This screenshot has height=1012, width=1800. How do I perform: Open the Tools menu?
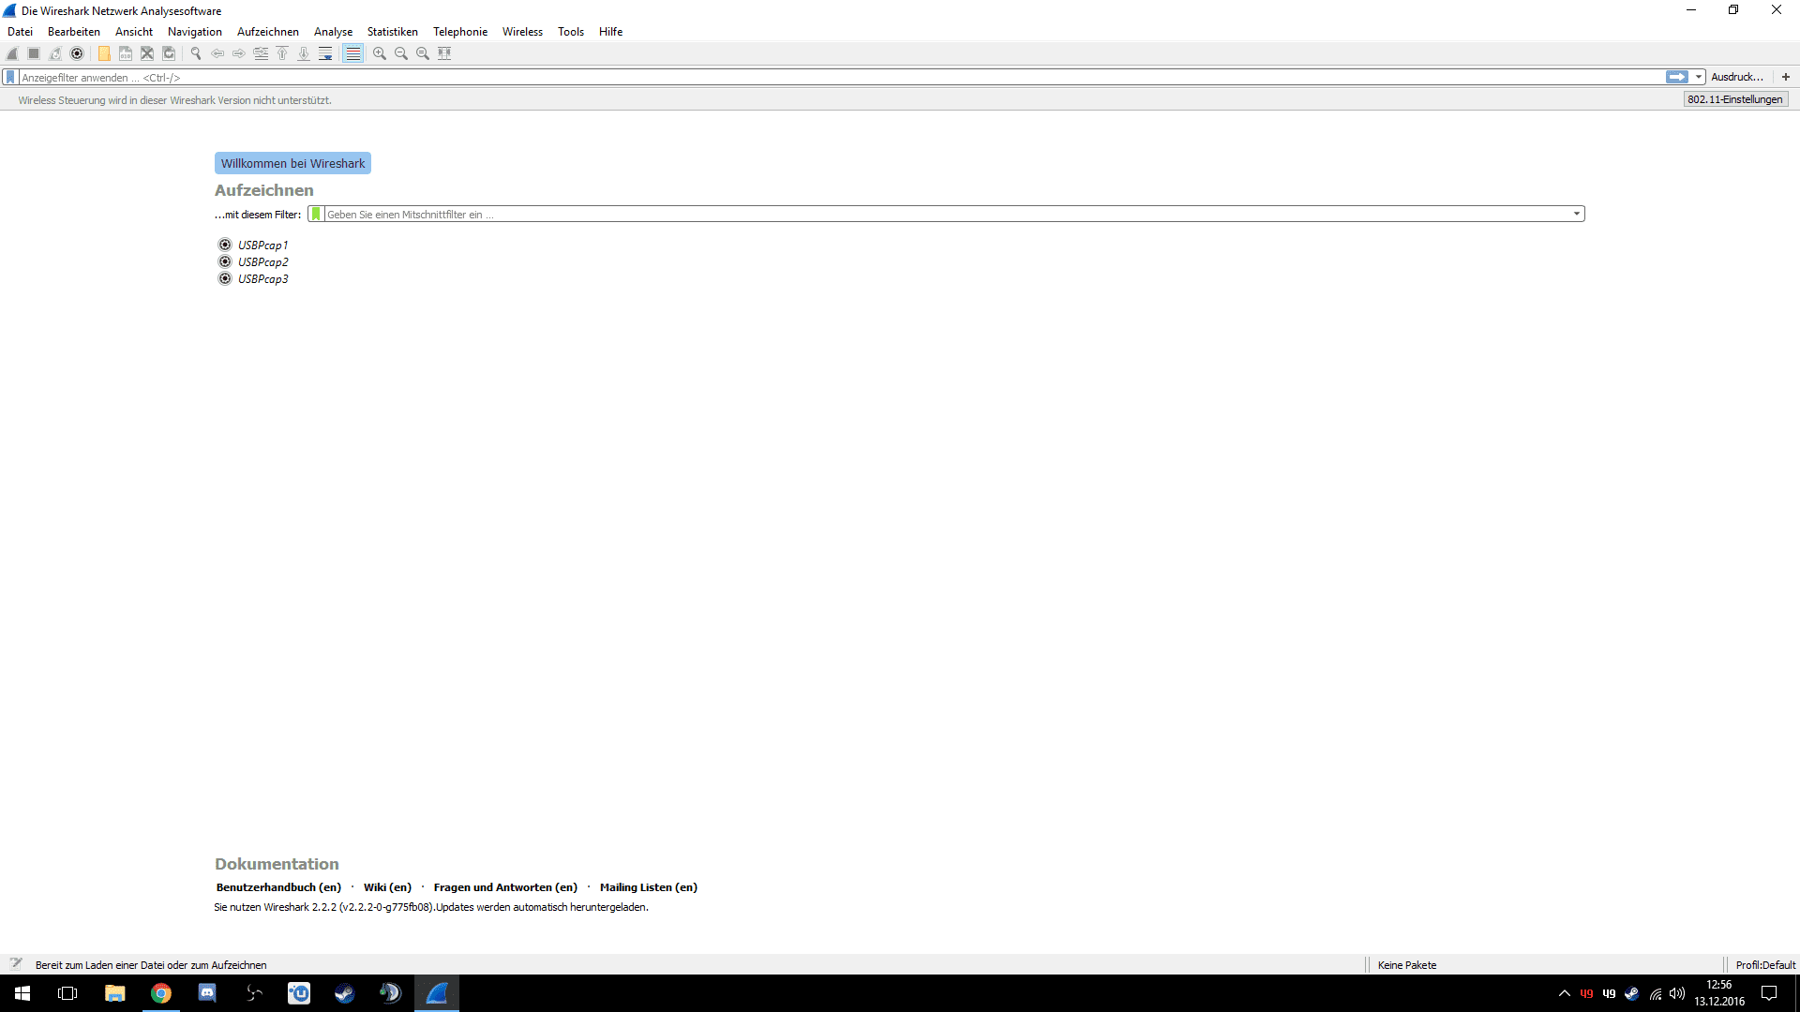click(571, 32)
